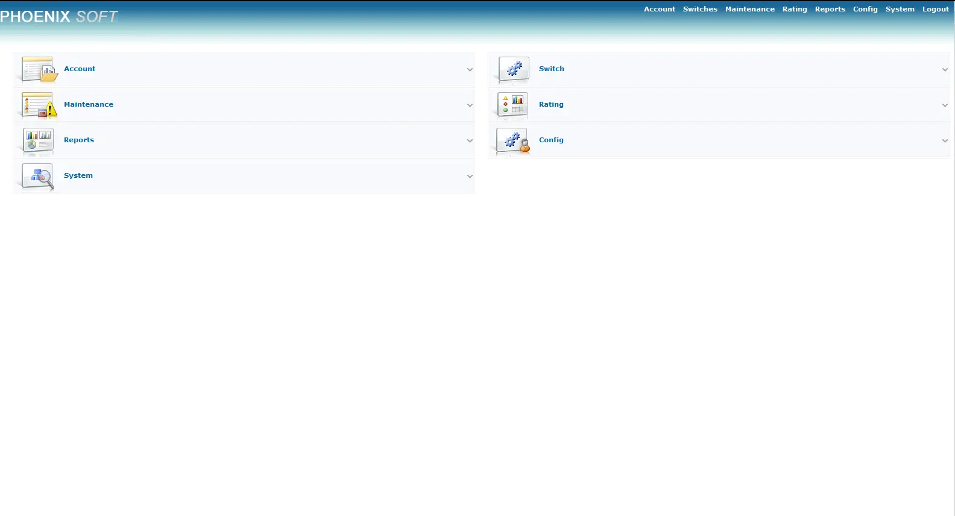955x516 pixels.
Task: Expand the Rating panel chevron
Action: 945,105
